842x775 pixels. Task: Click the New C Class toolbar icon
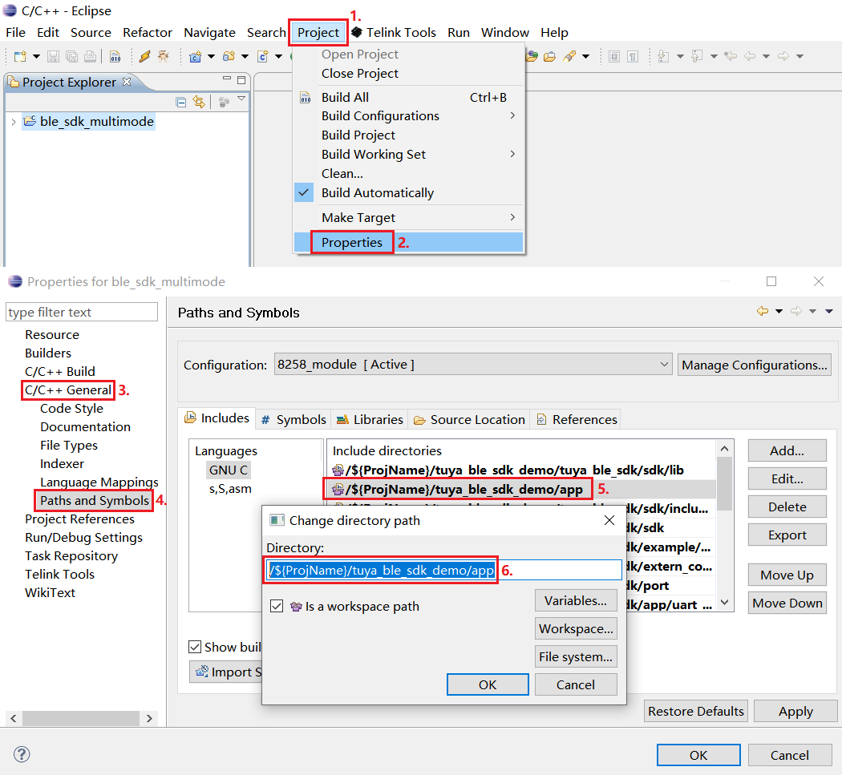262,56
